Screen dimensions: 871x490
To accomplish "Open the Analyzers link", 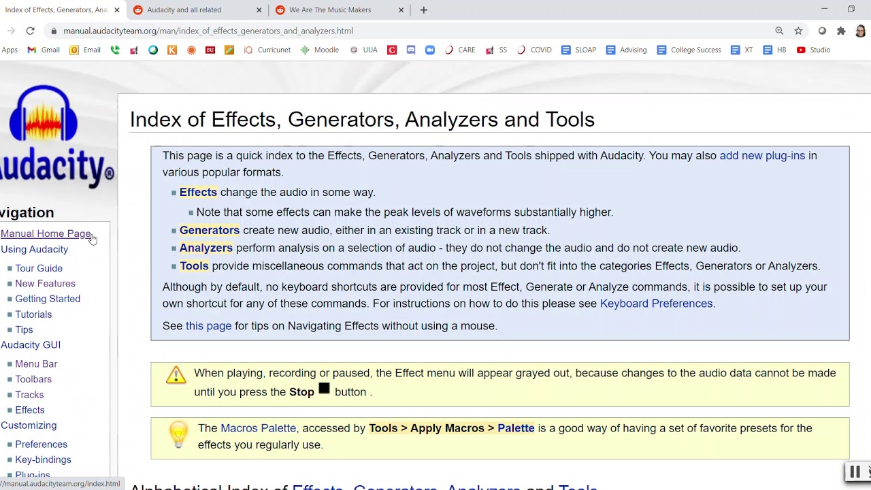I will tap(206, 248).
